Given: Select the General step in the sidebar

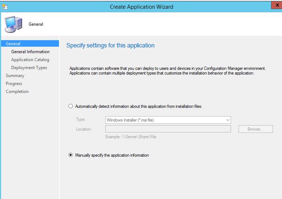Looking at the screenshot, I should tap(13, 44).
